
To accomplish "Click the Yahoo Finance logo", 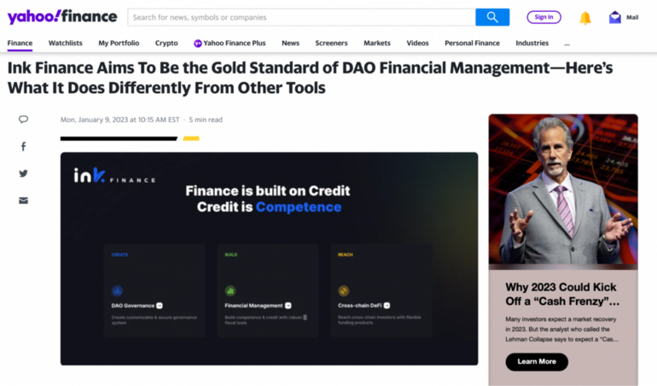I will click(62, 16).
